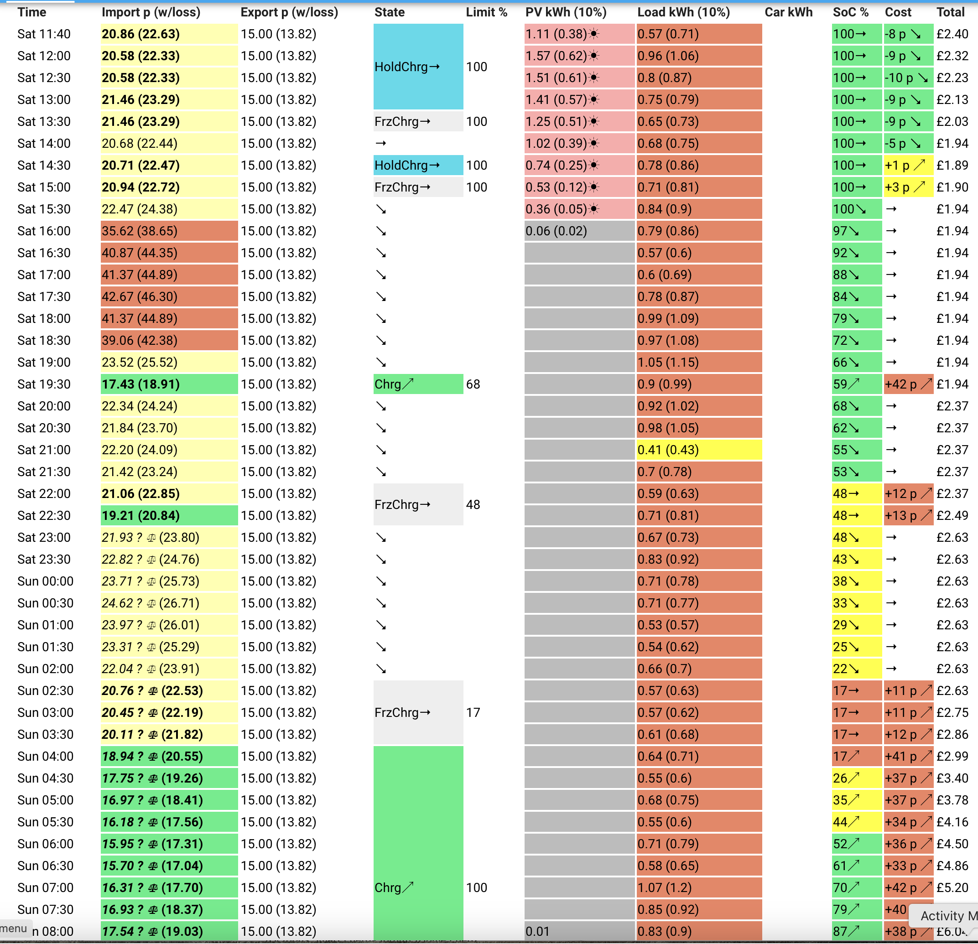Click the Import p (w/loss) column header
The width and height of the screenshot is (978, 944).
(151, 12)
